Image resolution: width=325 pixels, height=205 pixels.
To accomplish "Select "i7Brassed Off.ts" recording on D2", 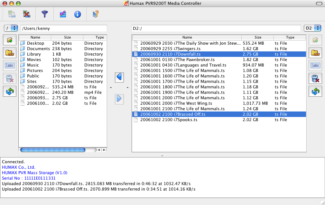I will pos(219,114).
